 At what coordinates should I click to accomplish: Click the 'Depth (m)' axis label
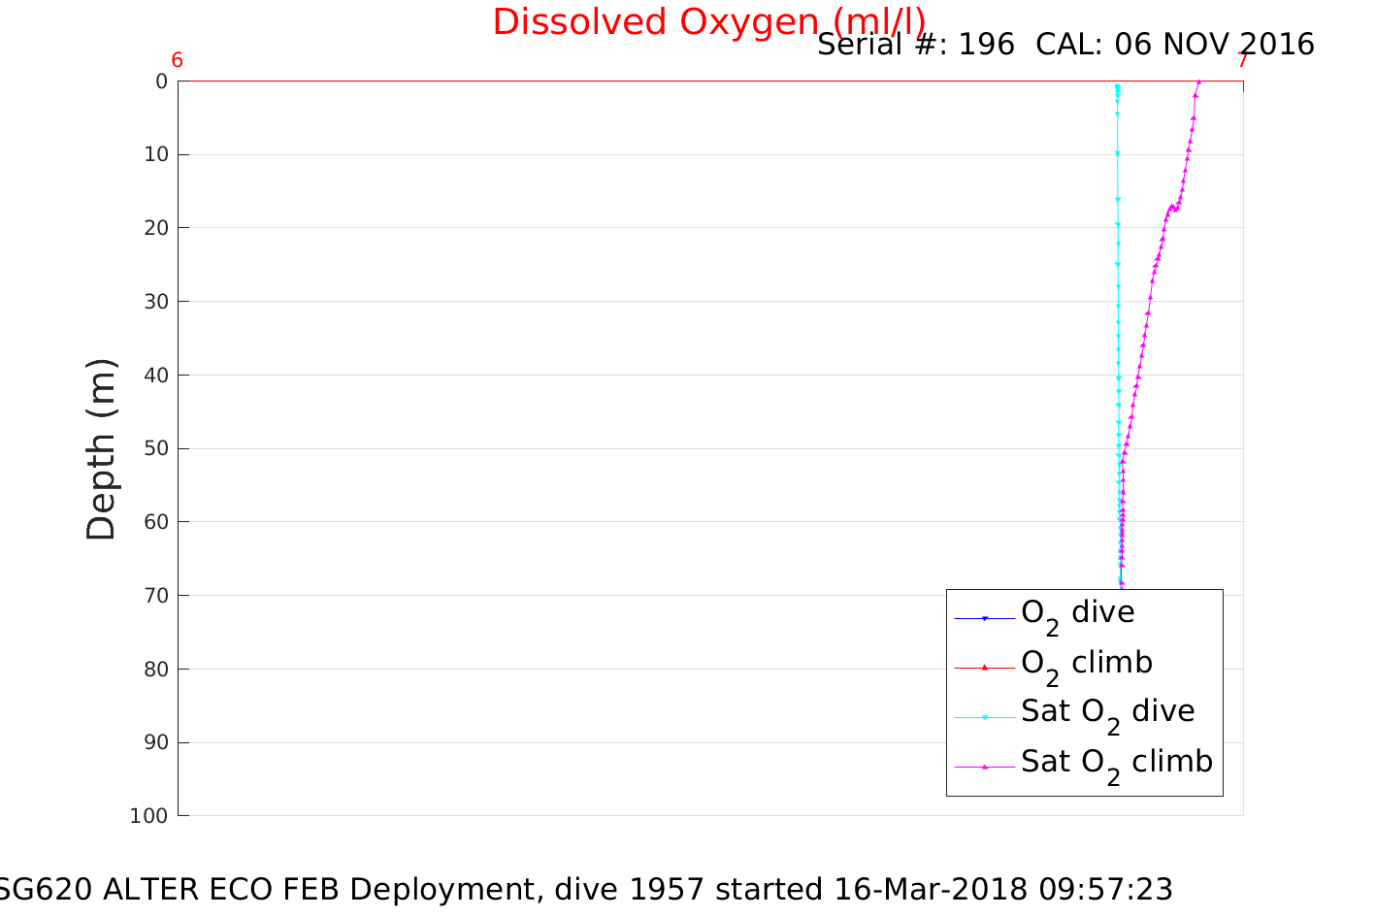pyautogui.click(x=101, y=448)
